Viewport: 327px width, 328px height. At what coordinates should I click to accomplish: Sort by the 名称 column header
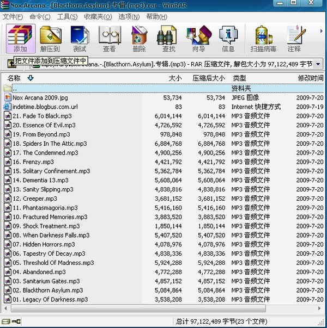click(x=14, y=78)
